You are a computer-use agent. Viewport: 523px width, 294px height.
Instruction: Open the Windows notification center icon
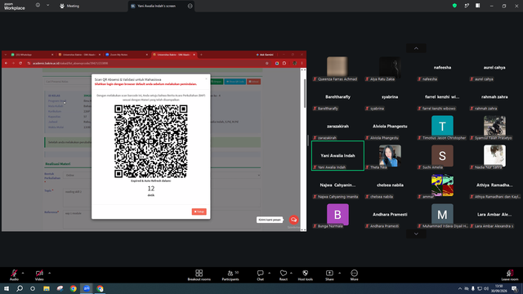point(515,288)
